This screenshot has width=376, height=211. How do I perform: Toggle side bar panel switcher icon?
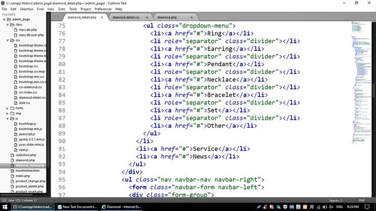coord(4,200)
